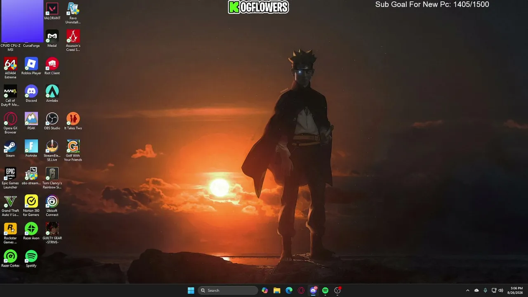The width and height of the screenshot is (528, 297).
Task: Open the Windows Start menu
Action: (191, 290)
